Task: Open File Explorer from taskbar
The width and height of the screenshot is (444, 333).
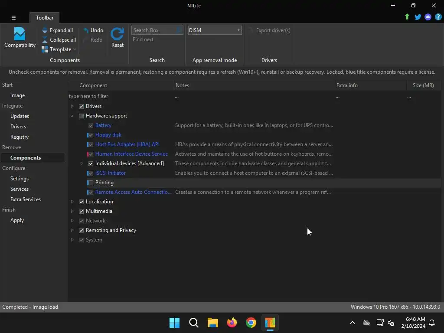Action: (x=212, y=323)
